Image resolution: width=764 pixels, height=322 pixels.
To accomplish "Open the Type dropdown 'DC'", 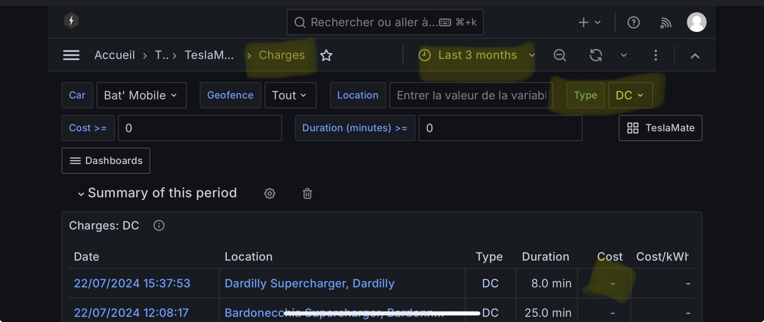I will click(x=630, y=95).
